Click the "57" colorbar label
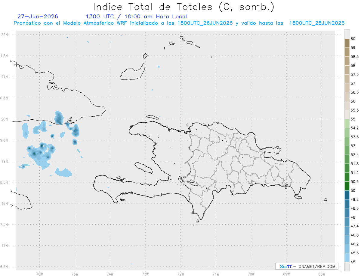Screen dimensions: 361x278 (x=353, y=83)
